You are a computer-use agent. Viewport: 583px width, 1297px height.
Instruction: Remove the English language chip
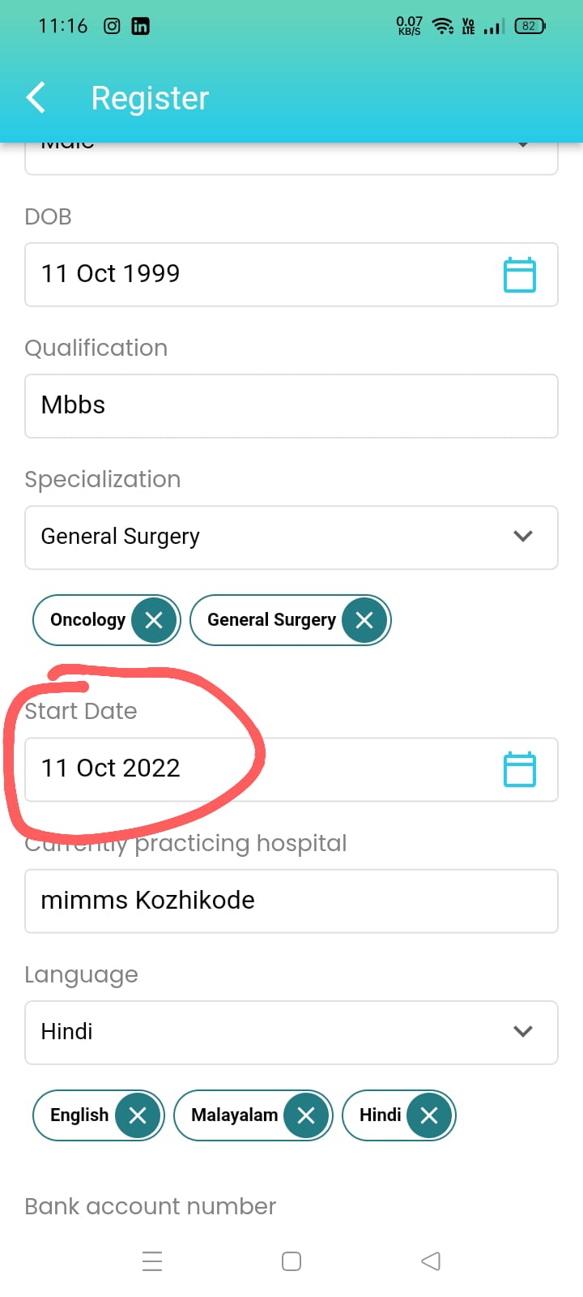[138, 1115]
